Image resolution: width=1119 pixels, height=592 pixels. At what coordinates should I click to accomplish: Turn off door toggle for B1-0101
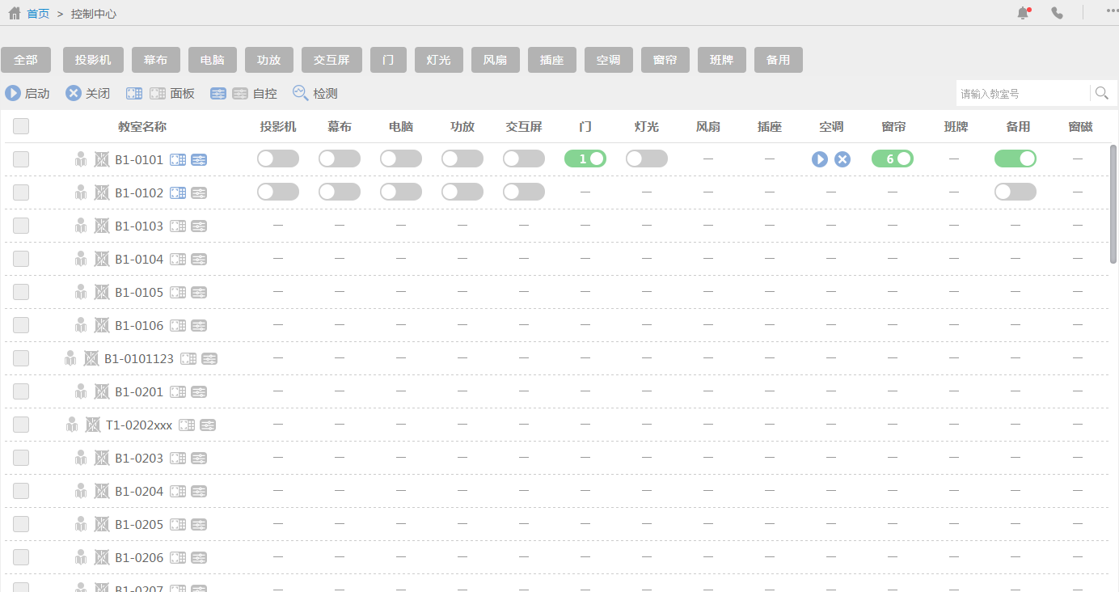point(585,159)
